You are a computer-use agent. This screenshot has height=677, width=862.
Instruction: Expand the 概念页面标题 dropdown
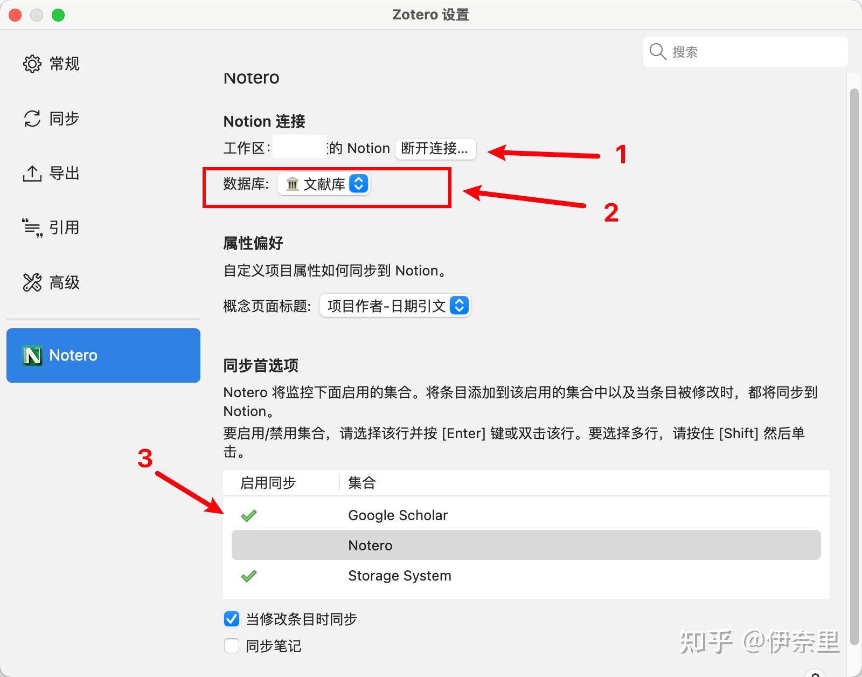tap(395, 306)
